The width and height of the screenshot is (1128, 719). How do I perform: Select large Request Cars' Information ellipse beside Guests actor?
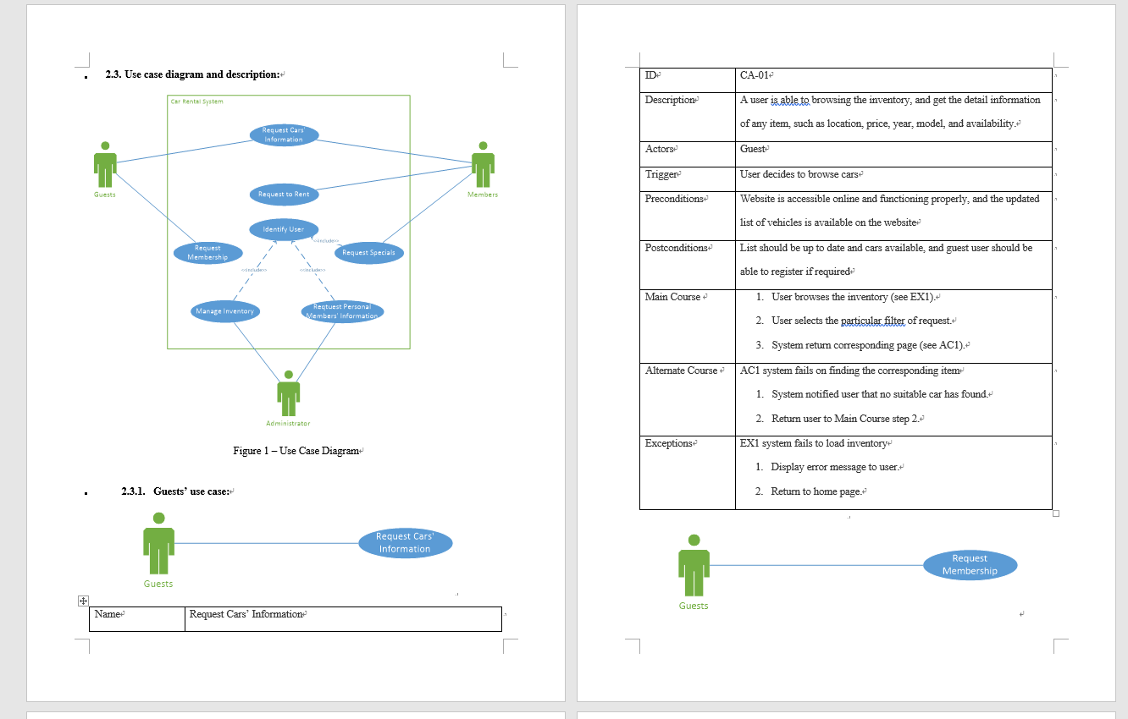click(405, 542)
